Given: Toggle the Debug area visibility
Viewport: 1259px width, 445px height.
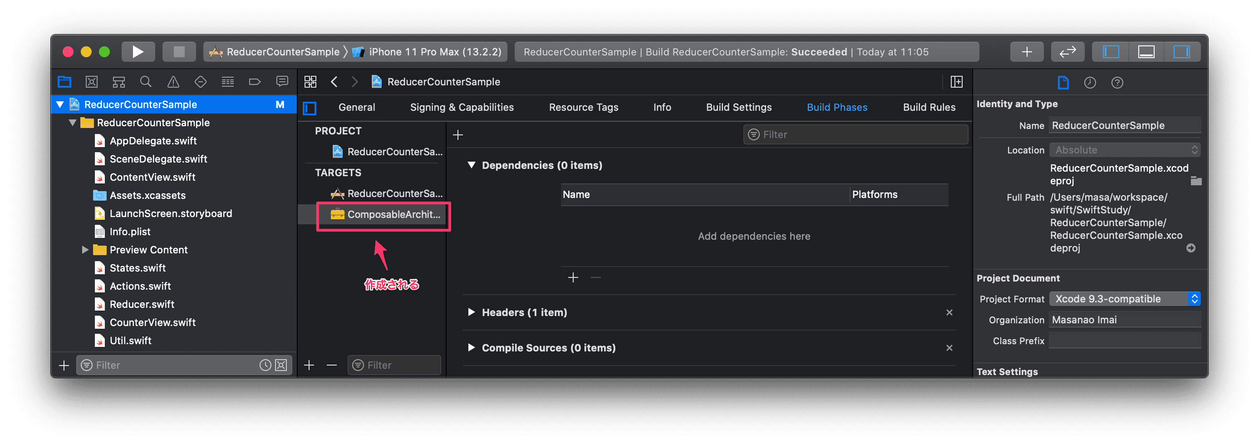Looking at the screenshot, I should (x=1146, y=52).
